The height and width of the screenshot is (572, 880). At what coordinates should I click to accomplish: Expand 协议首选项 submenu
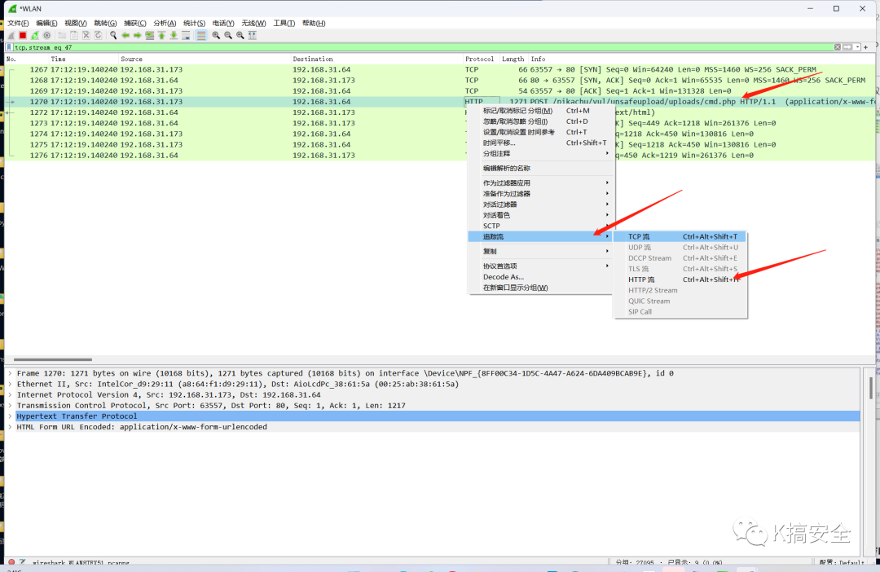540,266
